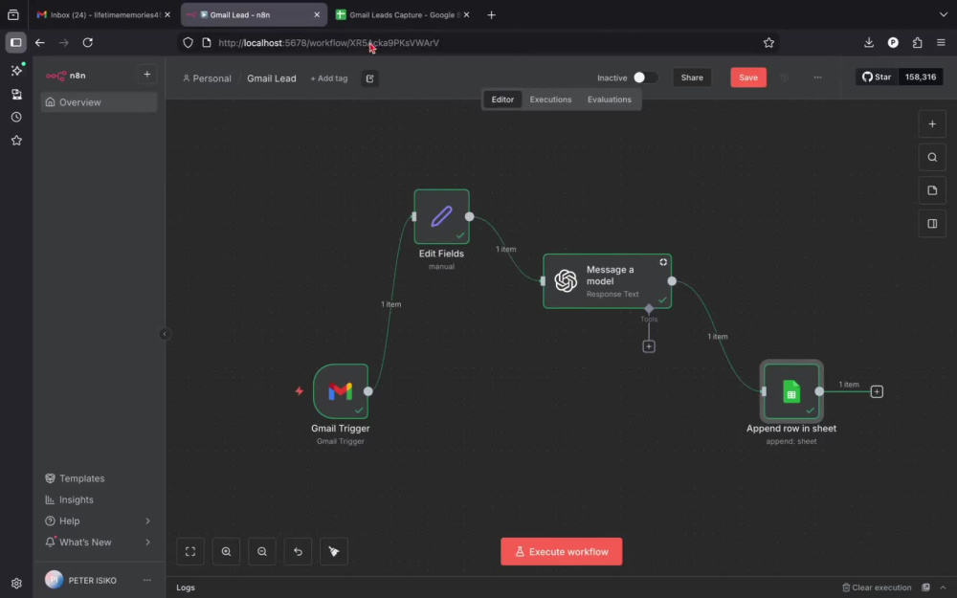Switch to Editor tab
This screenshot has width=957, height=598.
coord(502,100)
